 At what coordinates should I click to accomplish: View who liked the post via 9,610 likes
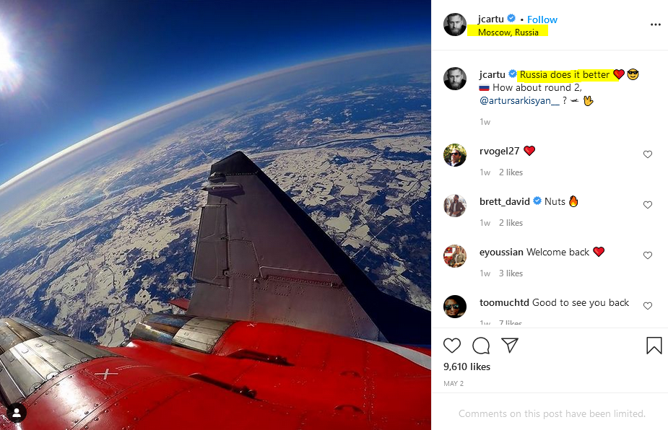[x=467, y=367]
